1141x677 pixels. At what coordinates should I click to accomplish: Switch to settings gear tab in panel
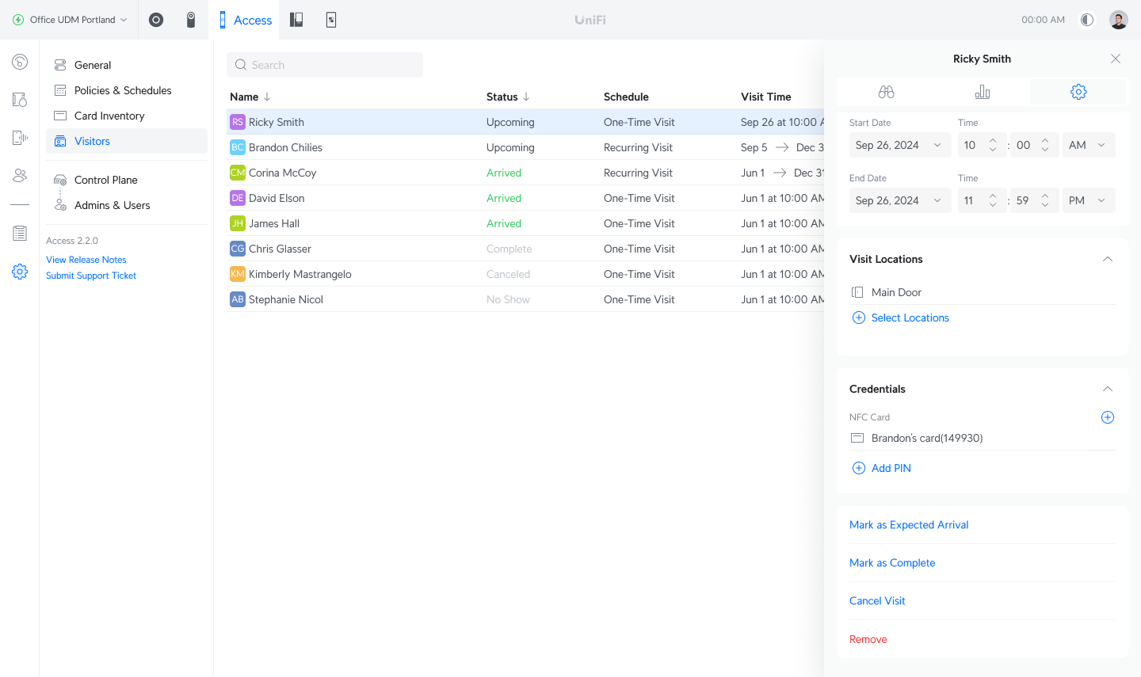click(1078, 92)
